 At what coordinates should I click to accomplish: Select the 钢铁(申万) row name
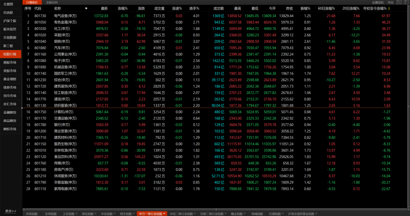[62, 41]
